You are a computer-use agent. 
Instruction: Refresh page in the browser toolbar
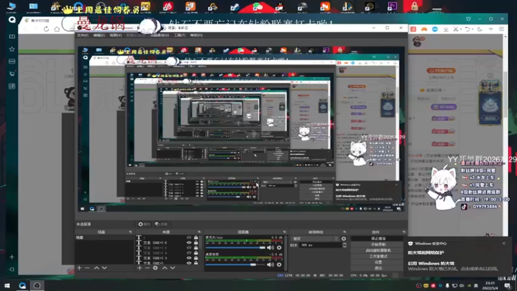point(46,29)
